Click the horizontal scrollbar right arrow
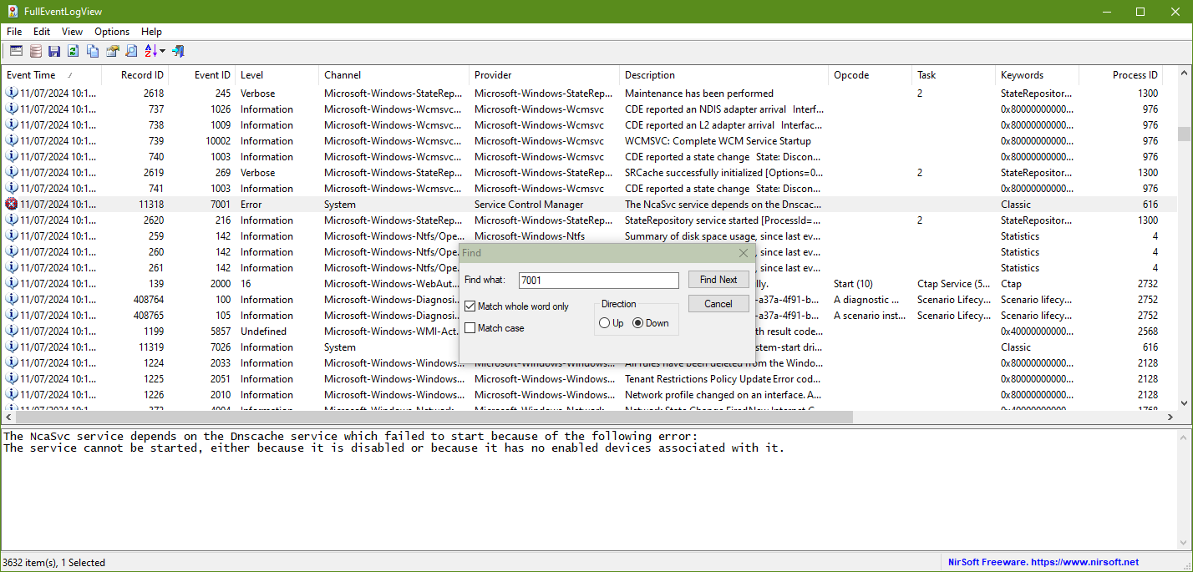Viewport: 1193px width, 572px height. click(x=1170, y=417)
